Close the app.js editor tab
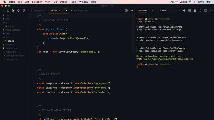The width and height of the screenshot is (214, 120). click(x=66, y=10)
